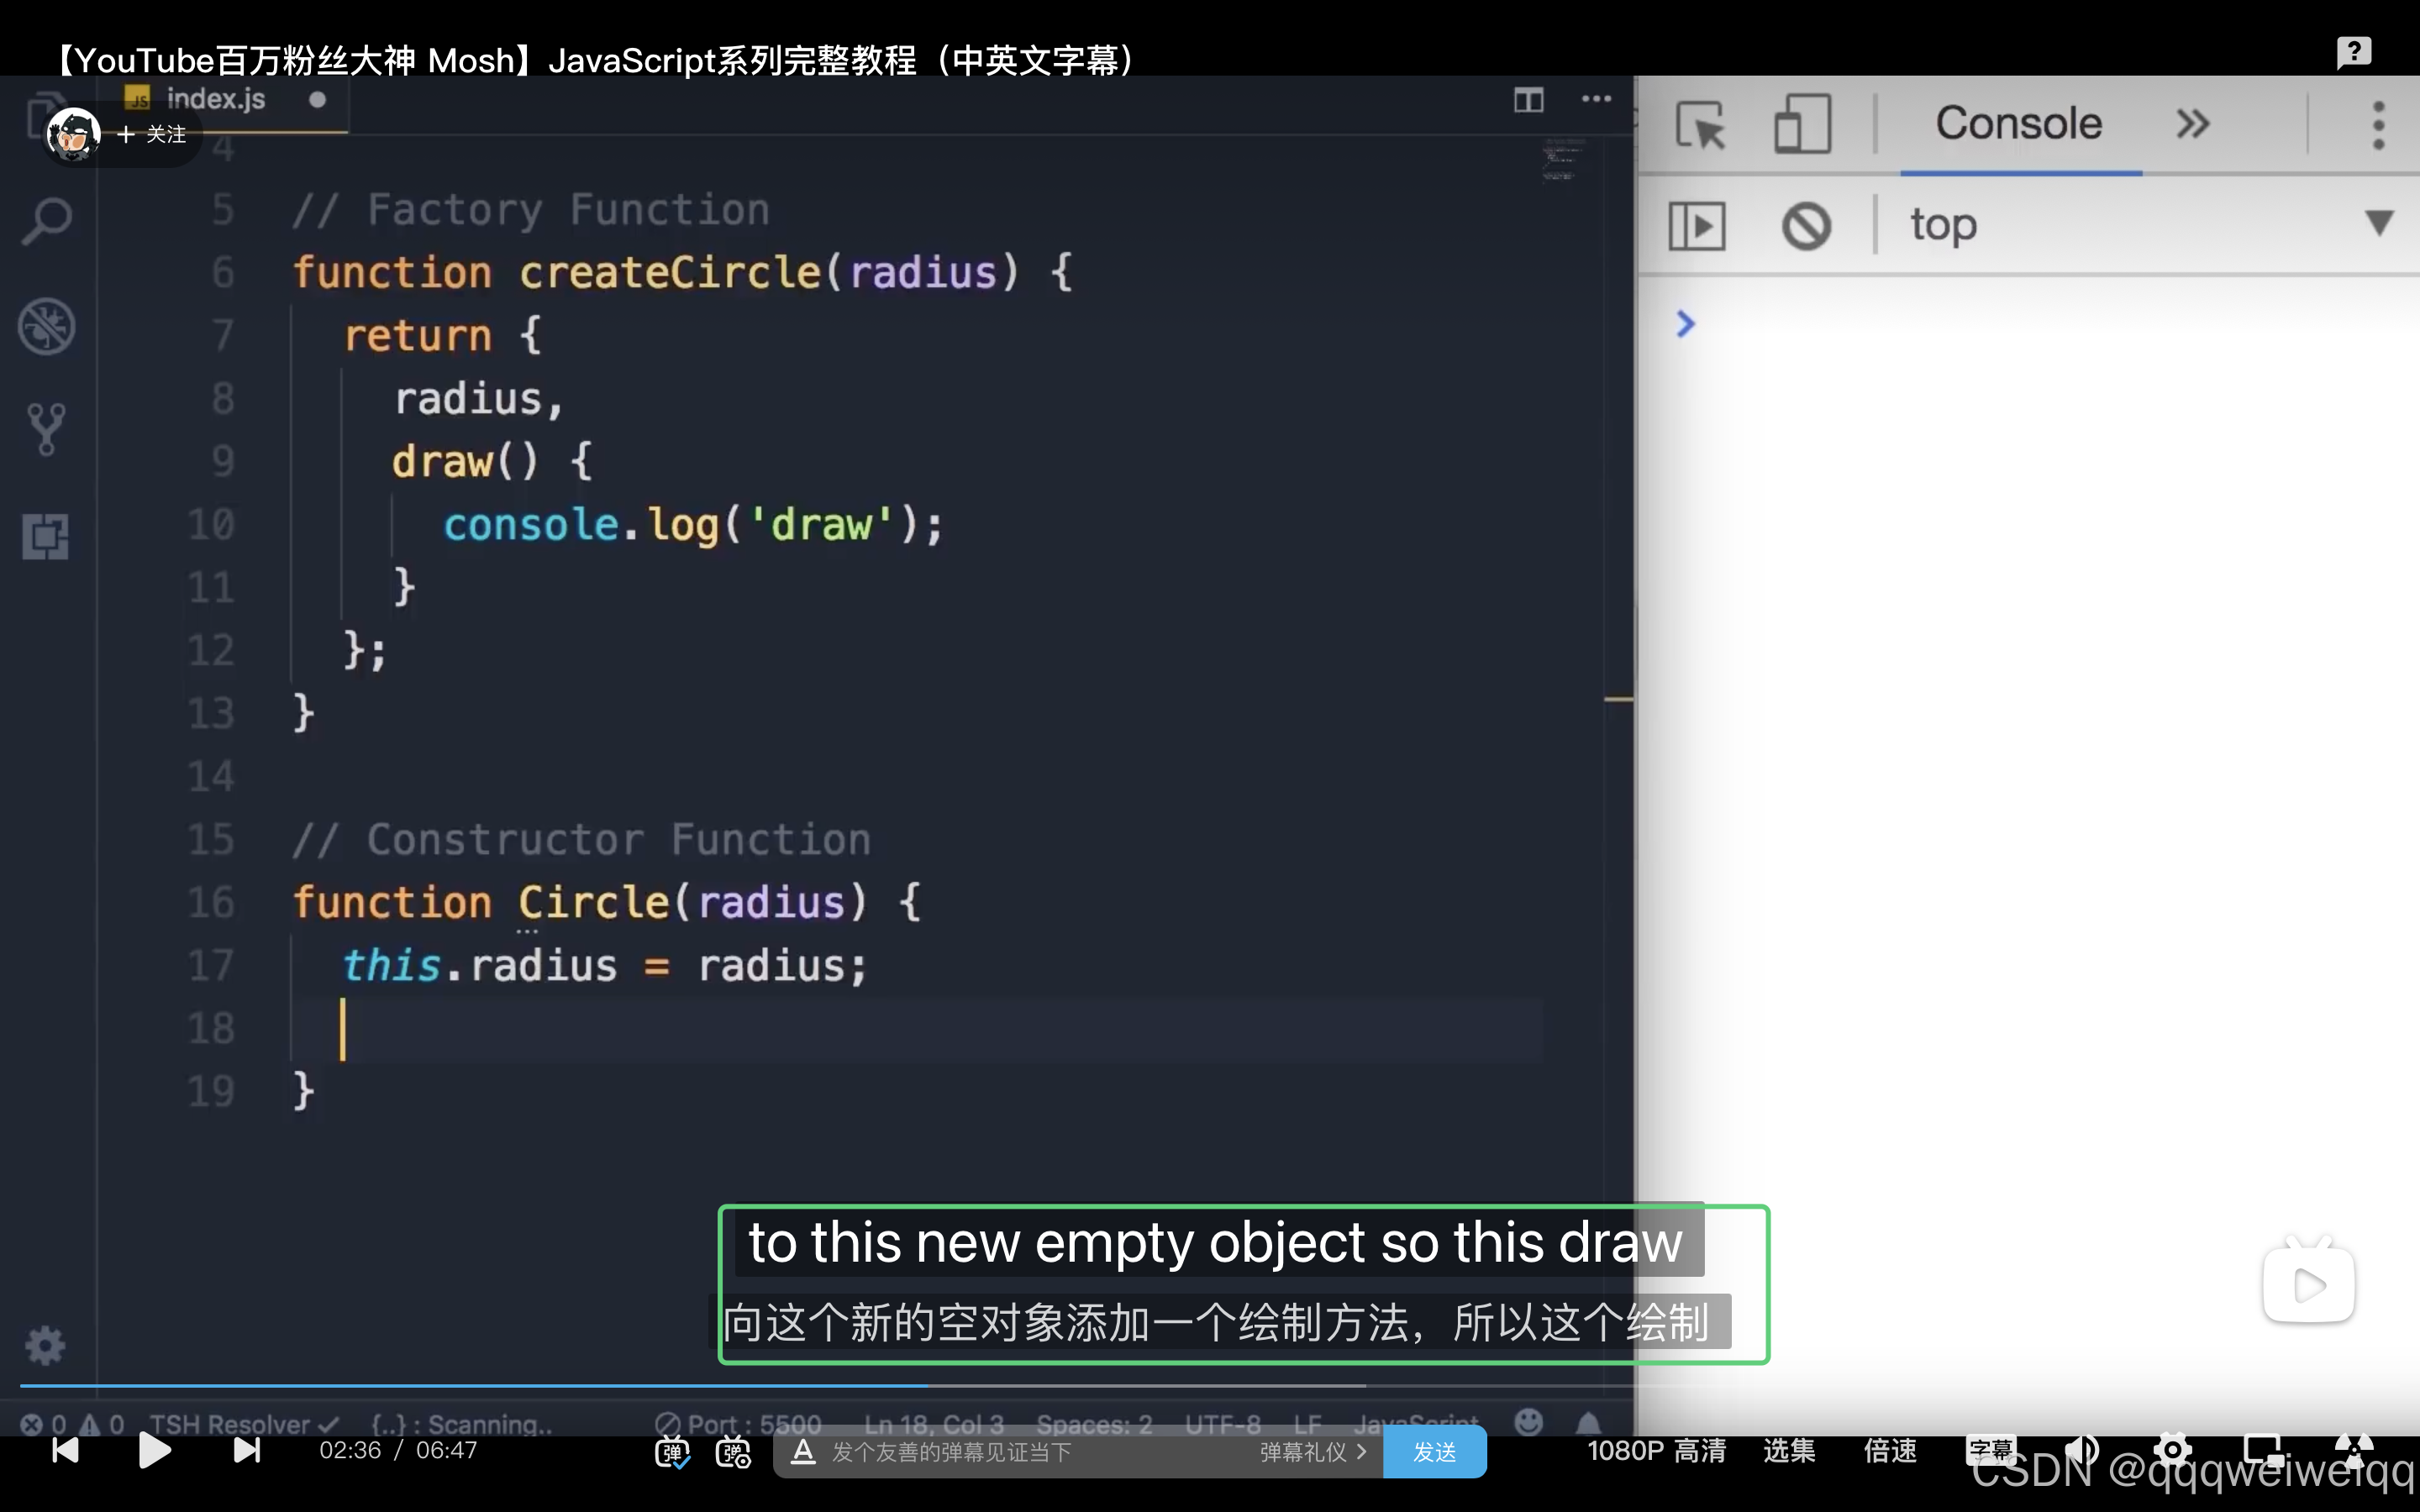The height and width of the screenshot is (1512, 2420).
Task: Mute the video volume speaker
Action: (2082, 1450)
